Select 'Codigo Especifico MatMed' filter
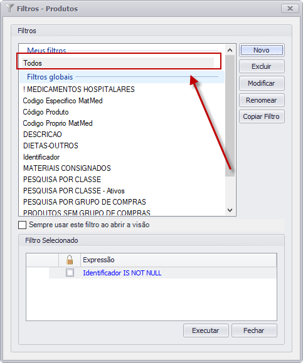This screenshot has width=303, height=363. [63, 101]
